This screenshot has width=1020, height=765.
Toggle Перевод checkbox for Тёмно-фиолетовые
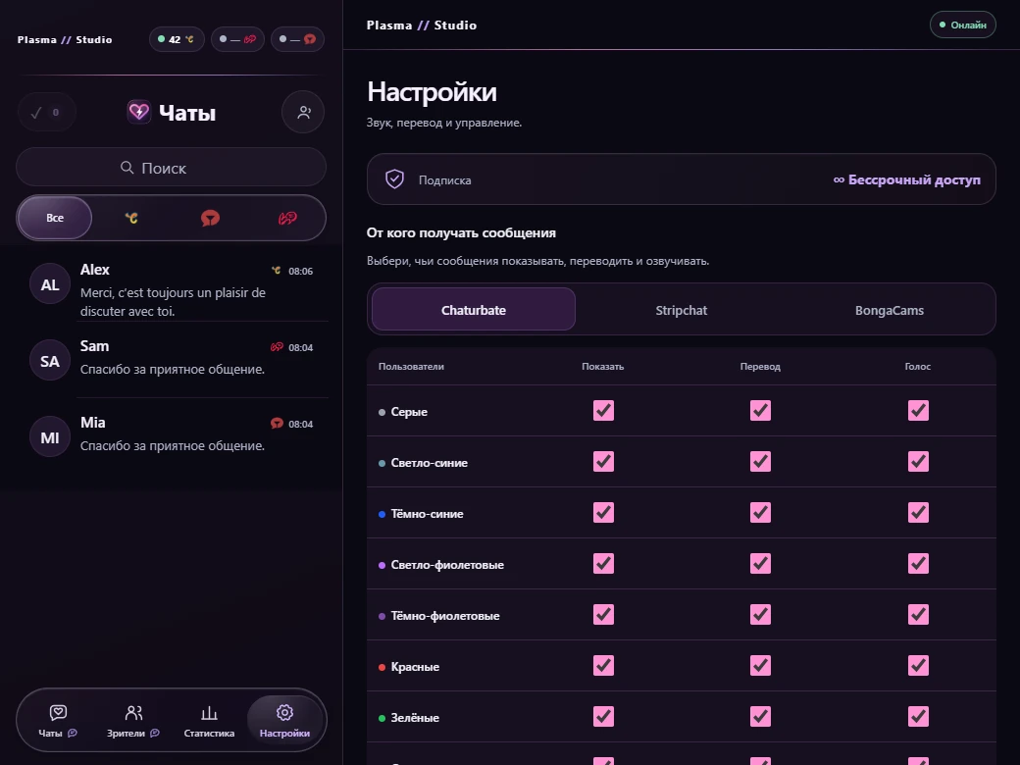coord(760,615)
